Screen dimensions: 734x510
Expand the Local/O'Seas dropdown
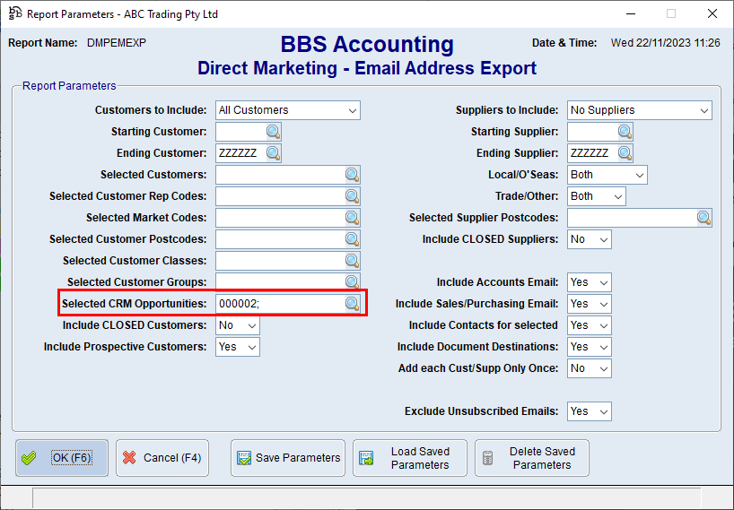point(607,175)
